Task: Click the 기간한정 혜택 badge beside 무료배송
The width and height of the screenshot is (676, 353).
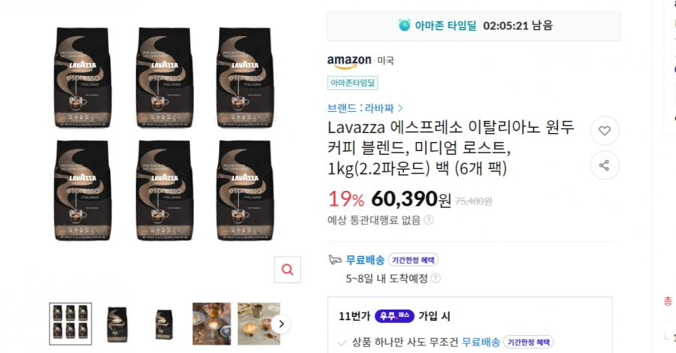Action: (413, 260)
